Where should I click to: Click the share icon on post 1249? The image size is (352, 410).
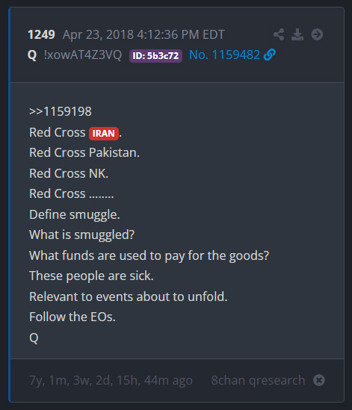[279, 34]
